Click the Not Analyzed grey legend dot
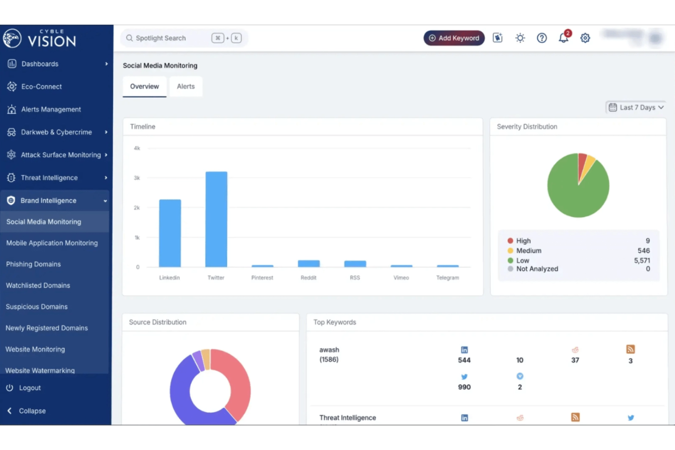Screen dimensions: 675x450 (510, 269)
